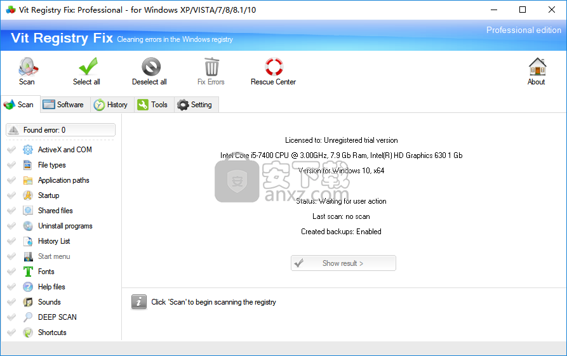Toggle the Sounds checkmark
567x356 pixels.
pyautogui.click(x=11, y=301)
